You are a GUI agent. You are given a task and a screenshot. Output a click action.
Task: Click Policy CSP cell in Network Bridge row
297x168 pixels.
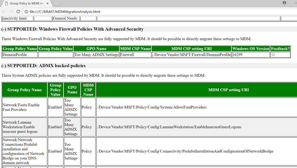pyautogui.click(x=88, y=151)
